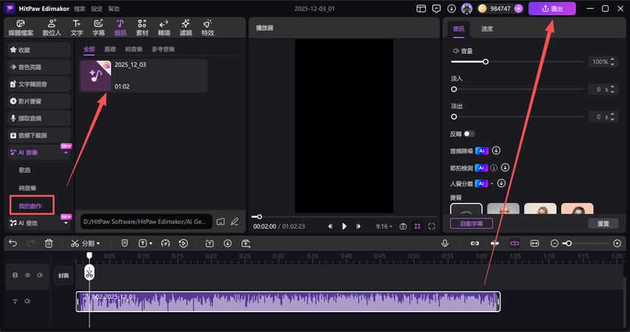Viewport: 630px width, 332px height.
Task: Adjust the 音量 100% stepper arrows
Action: [612, 62]
